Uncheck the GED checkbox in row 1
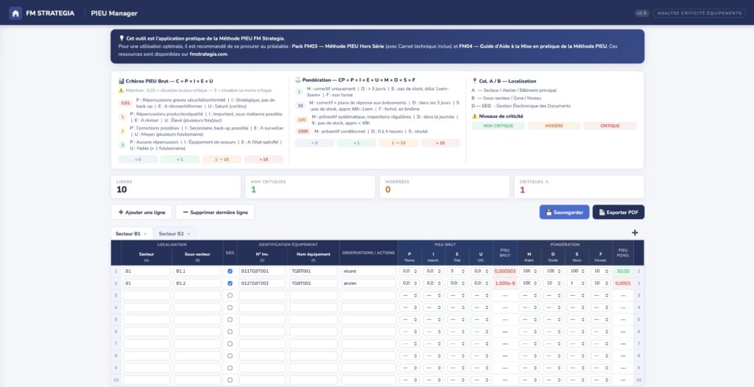This screenshot has width=754, height=387. (x=230, y=271)
